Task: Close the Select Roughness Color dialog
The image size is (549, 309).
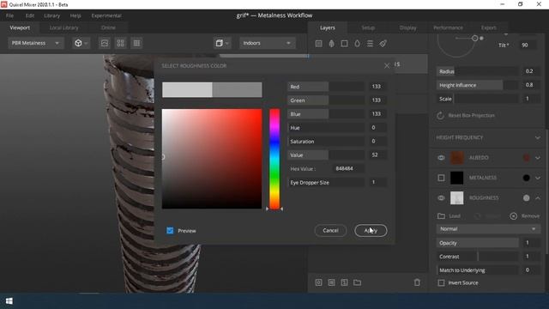Action: click(x=387, y=66)
